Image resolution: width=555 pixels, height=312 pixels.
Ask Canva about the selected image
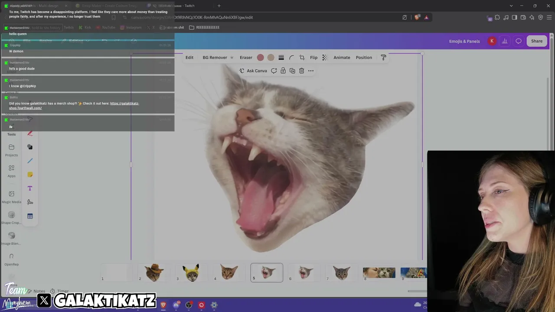(253, 71)
